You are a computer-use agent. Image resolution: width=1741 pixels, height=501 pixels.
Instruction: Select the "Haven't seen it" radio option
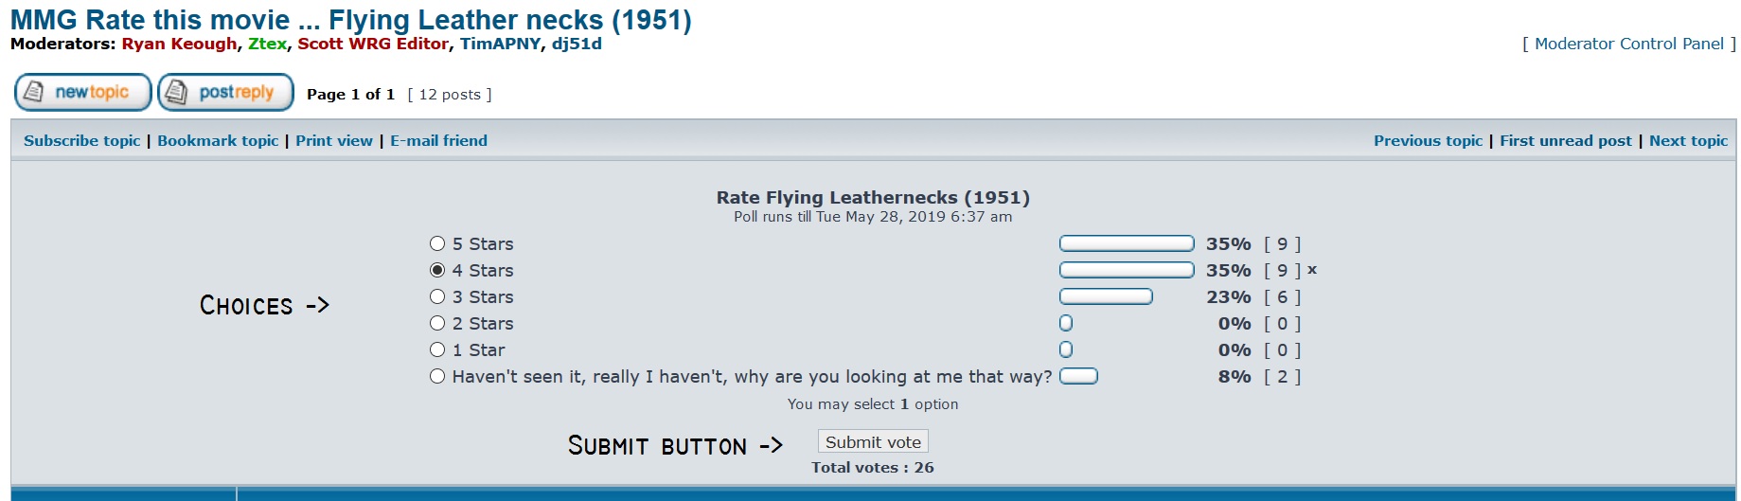437,377
